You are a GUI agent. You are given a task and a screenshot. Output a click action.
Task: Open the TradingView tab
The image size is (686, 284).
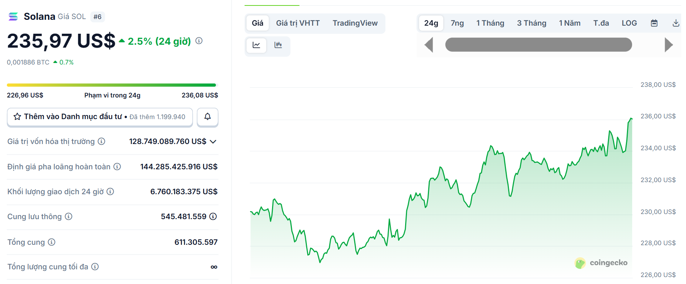(355, 23)
